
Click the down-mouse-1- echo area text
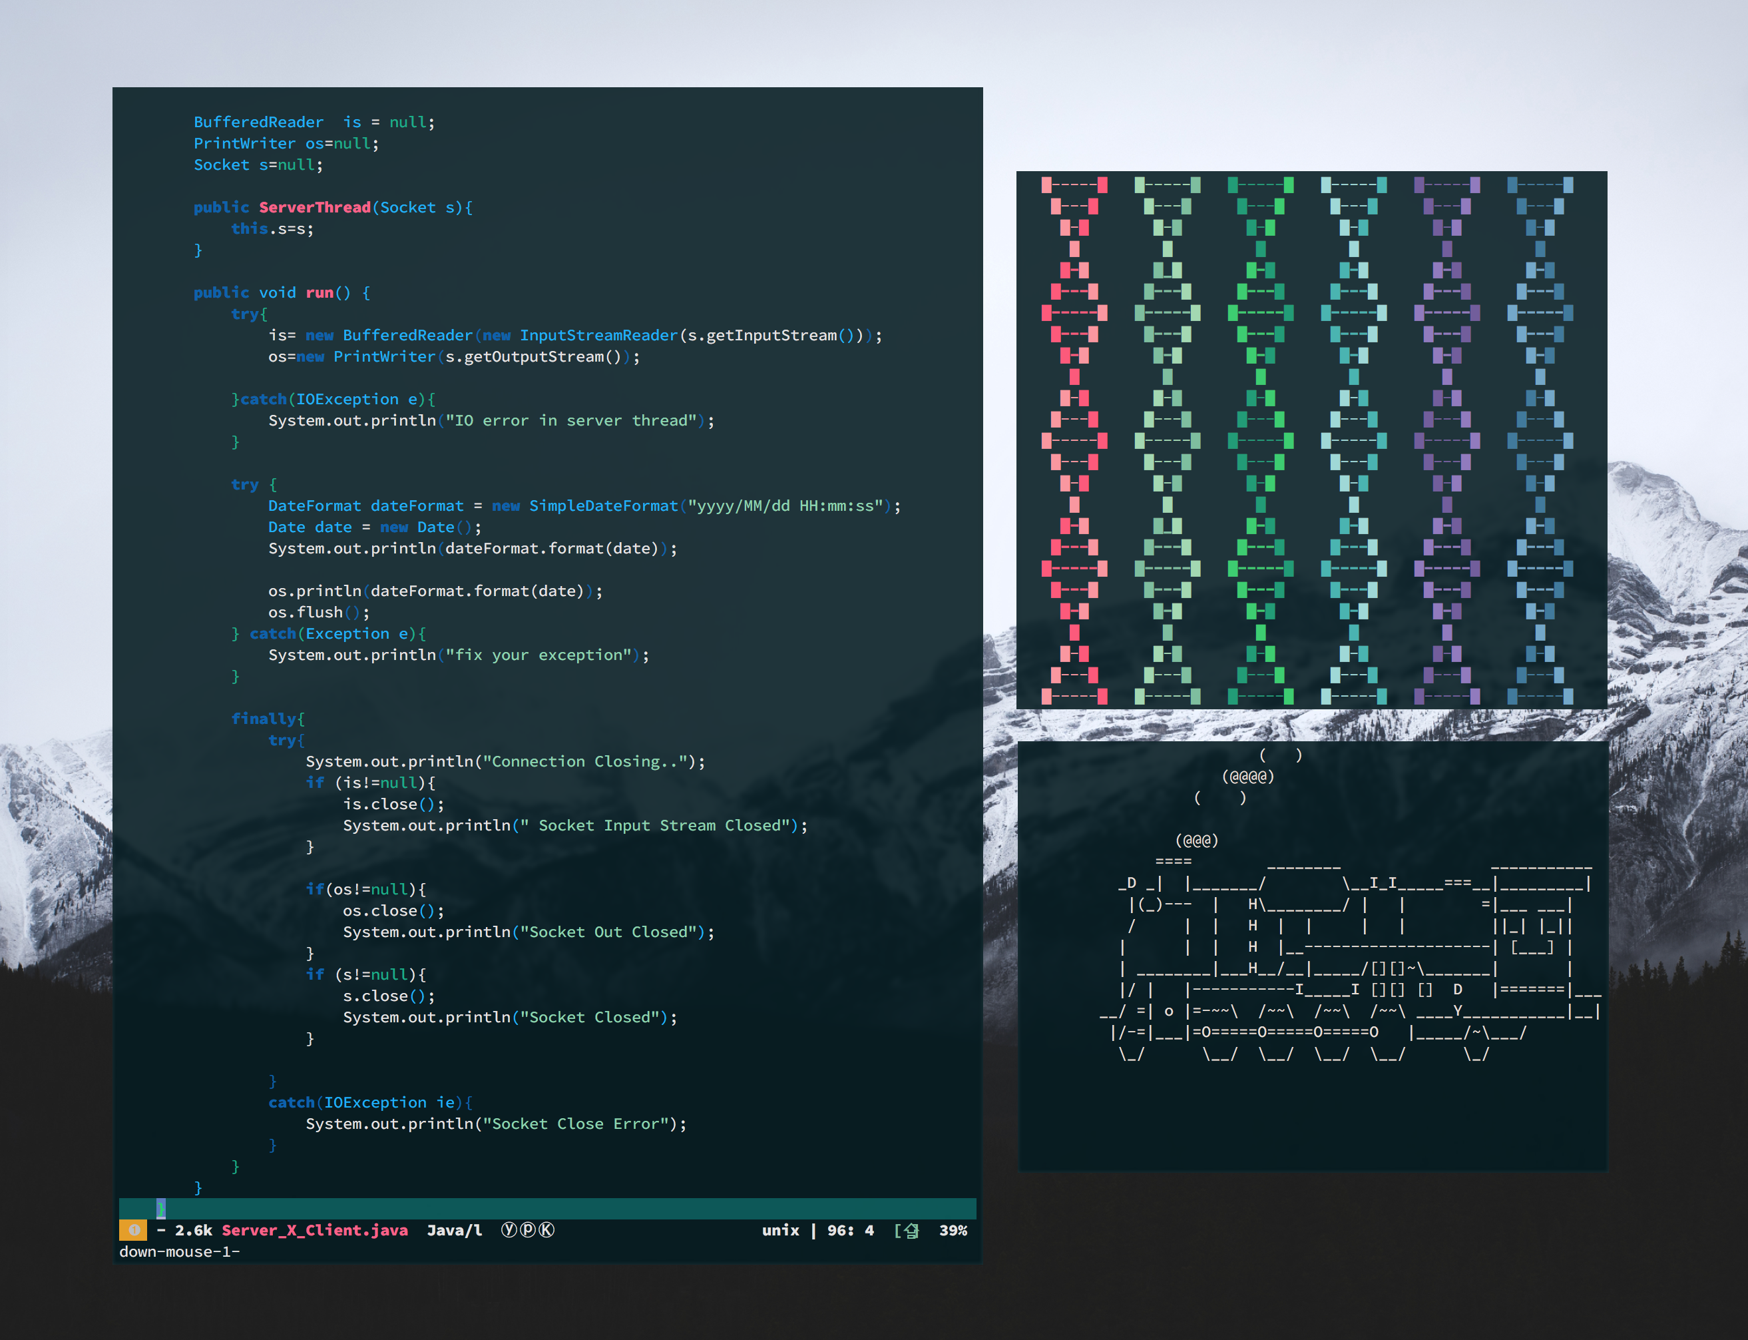(179, 1251)
